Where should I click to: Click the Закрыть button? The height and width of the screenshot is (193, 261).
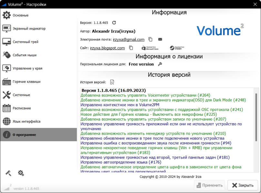coord(243,185)
